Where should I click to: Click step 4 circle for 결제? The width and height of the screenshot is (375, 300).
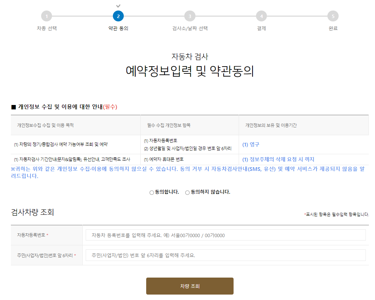tap(261, 16)
